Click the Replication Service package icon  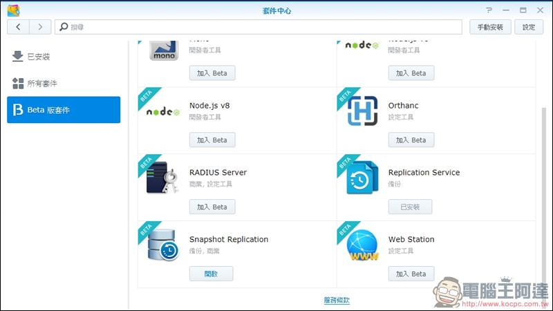pyautogui.click(x=362, y=178)
